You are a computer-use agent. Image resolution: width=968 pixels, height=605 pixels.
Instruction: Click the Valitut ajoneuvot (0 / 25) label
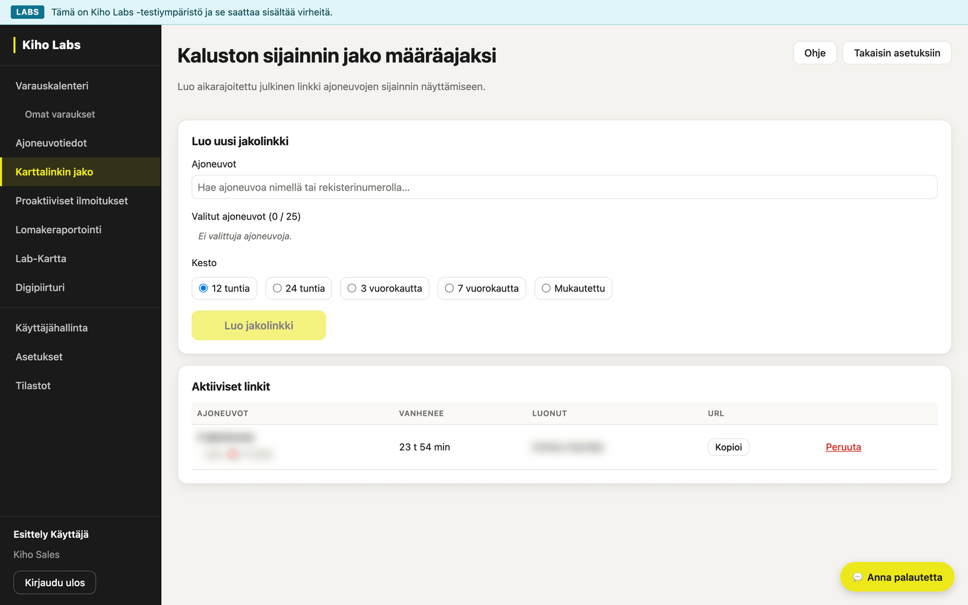coord(246,217)
